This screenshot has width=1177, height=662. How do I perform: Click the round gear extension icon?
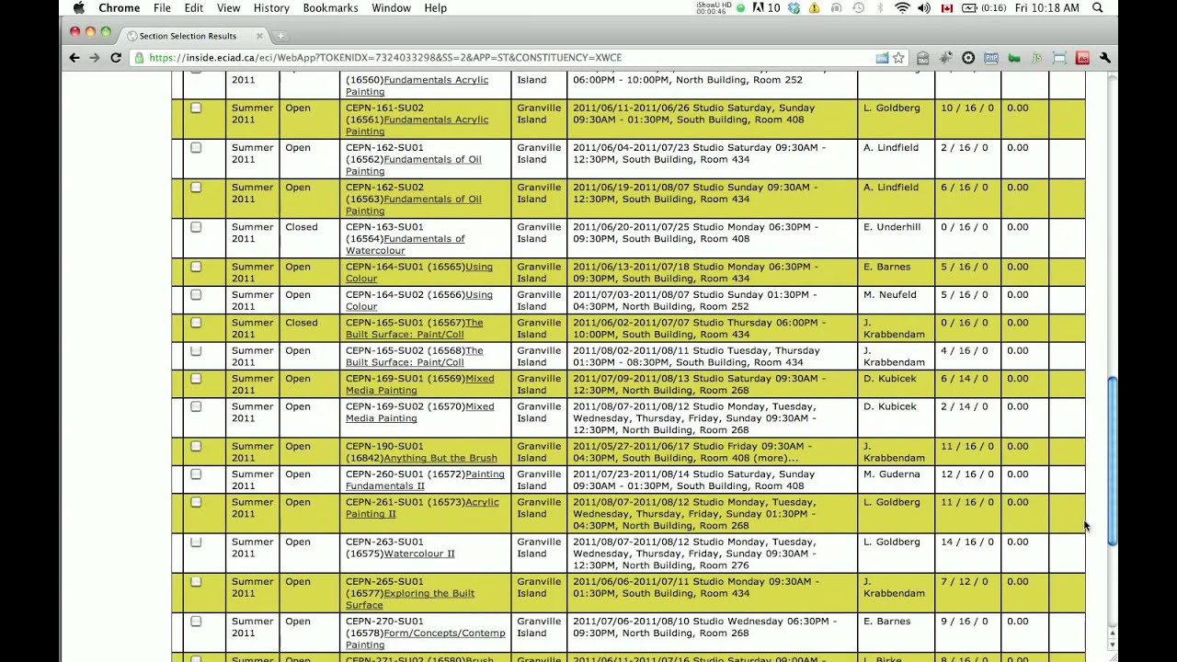coord(968,58)
